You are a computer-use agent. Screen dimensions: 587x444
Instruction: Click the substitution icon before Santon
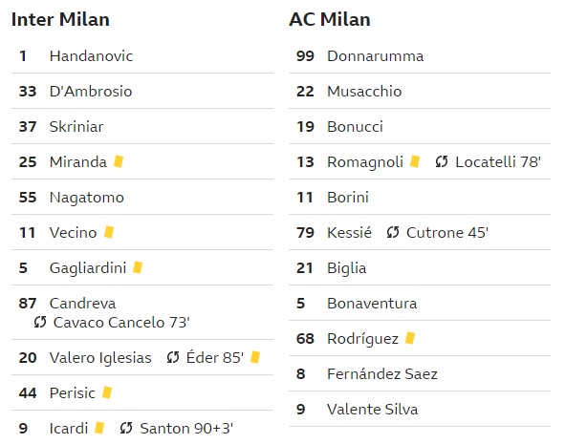[x=126, y=428]
